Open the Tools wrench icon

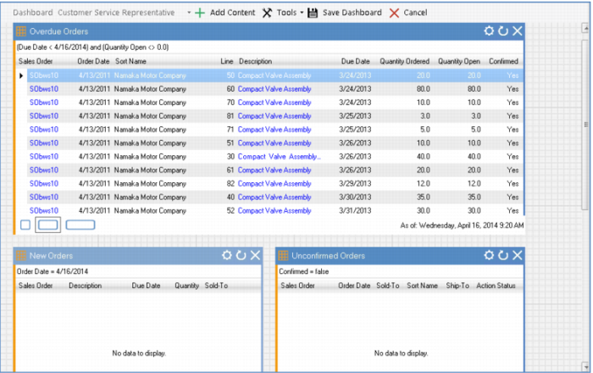point(267,13)
